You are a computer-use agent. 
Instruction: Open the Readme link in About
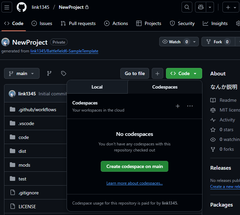pyautogui.click(x=223, y=100)
